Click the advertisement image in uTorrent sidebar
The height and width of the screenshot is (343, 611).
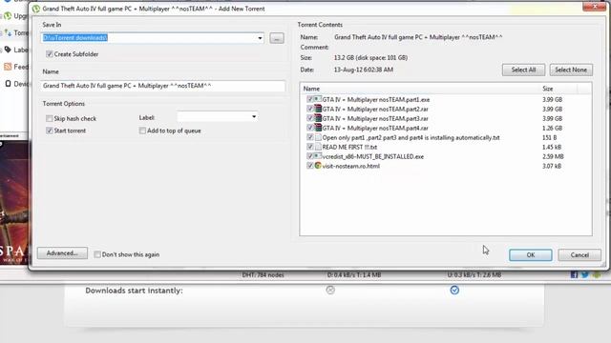click(x=14, y=202)
